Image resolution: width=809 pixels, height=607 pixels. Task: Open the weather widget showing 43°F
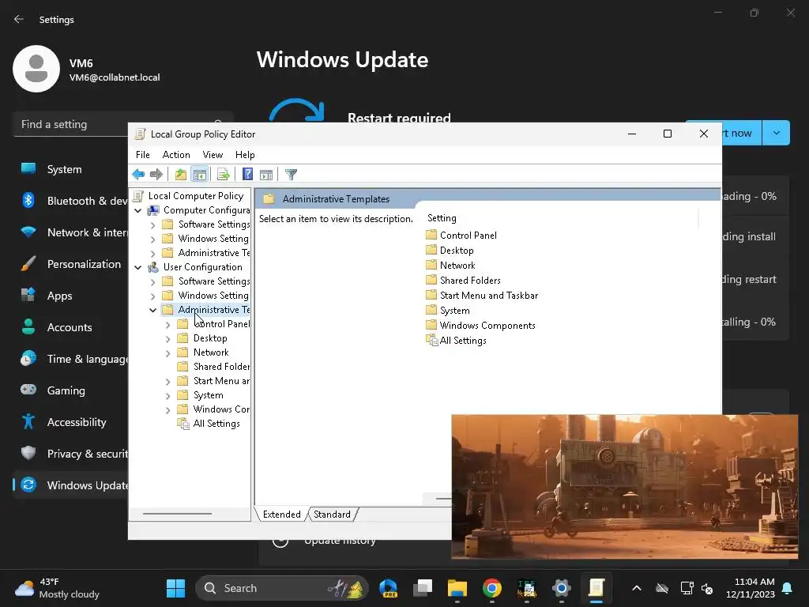pos(57,588)
